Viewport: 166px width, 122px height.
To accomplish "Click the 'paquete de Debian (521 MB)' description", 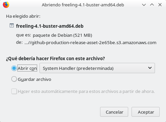I will [x=62, y=35].
